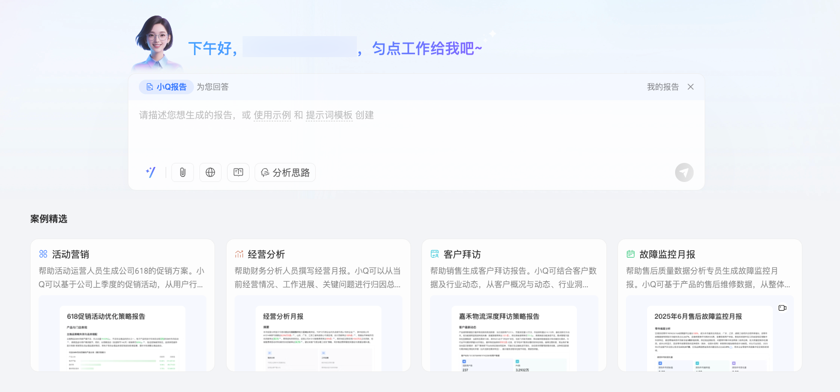Viewport: 840px width, 392px height.
Task: Click the 案例精选 heading
Action: click(x=49, y=219)
